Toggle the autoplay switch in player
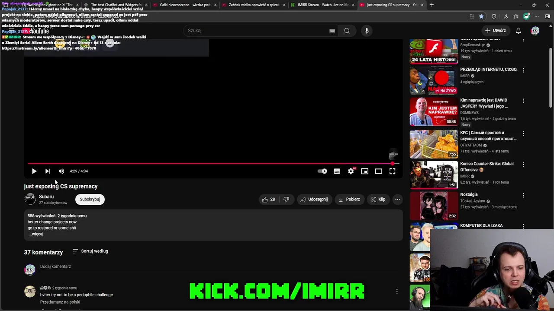The image size is (554, 311). pyautogui.click(x=322, y=171)
